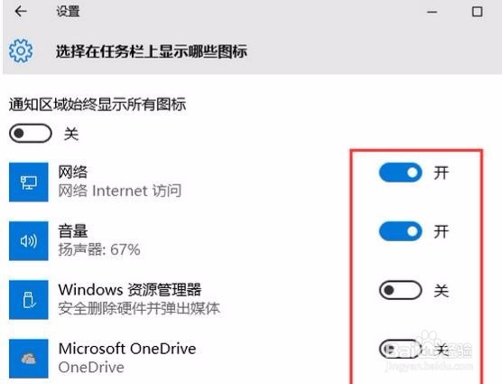
Task: Click the Windows Explorer USB eject icon
Action: click(x=29, y=300)
